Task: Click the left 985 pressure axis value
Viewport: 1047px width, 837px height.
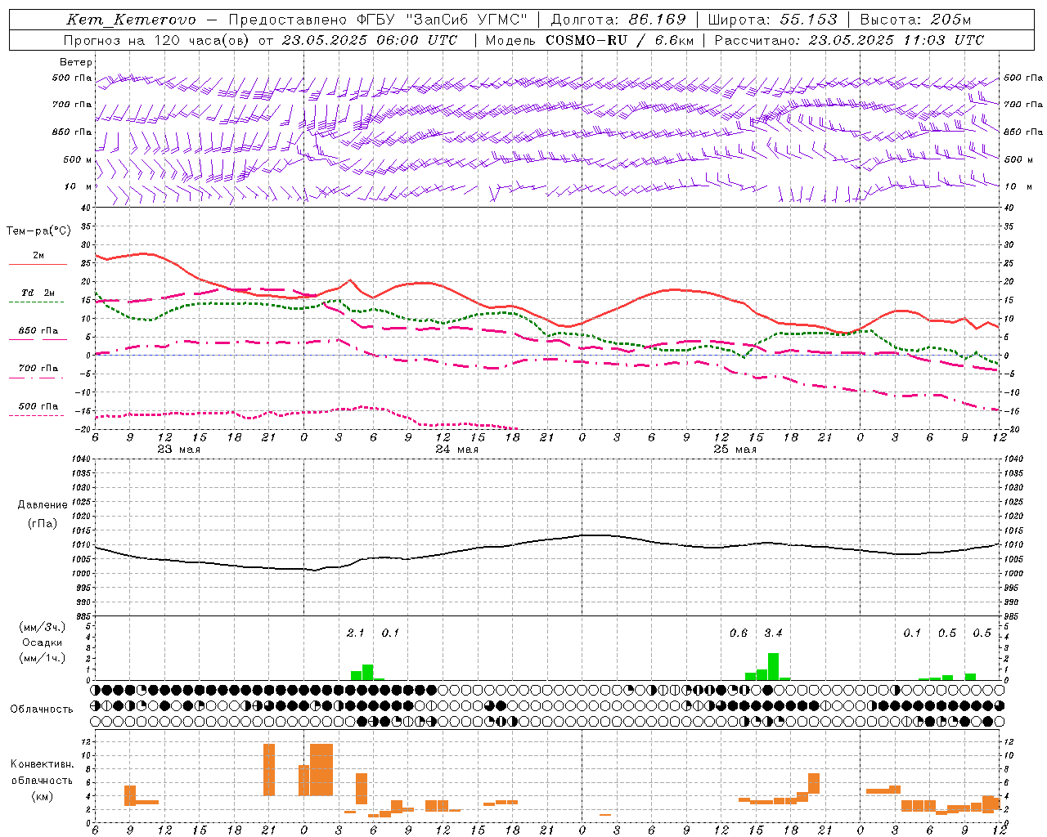Action: [x=82, y=616]
